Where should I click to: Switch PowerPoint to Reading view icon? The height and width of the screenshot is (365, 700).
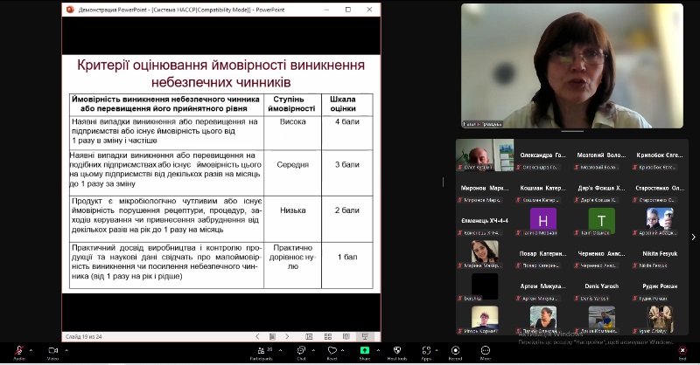346,336
